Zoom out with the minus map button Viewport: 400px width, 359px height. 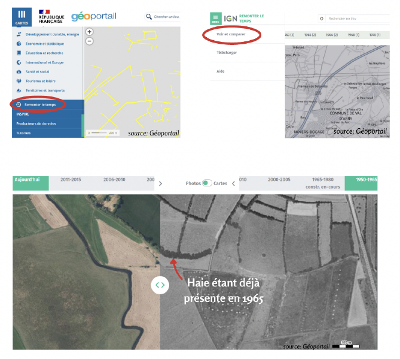tap(90, 41)
